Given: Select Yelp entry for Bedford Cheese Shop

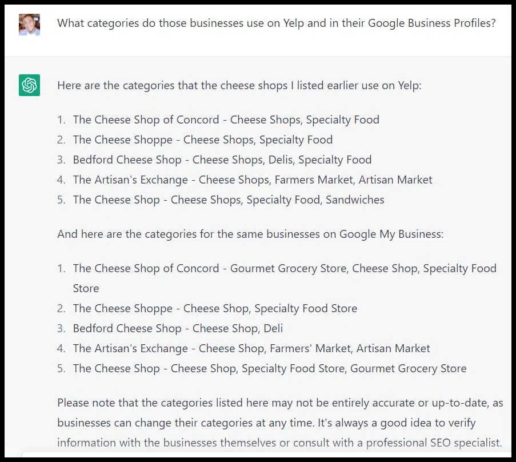Looking at the screenshot, I should pos(222,160).
